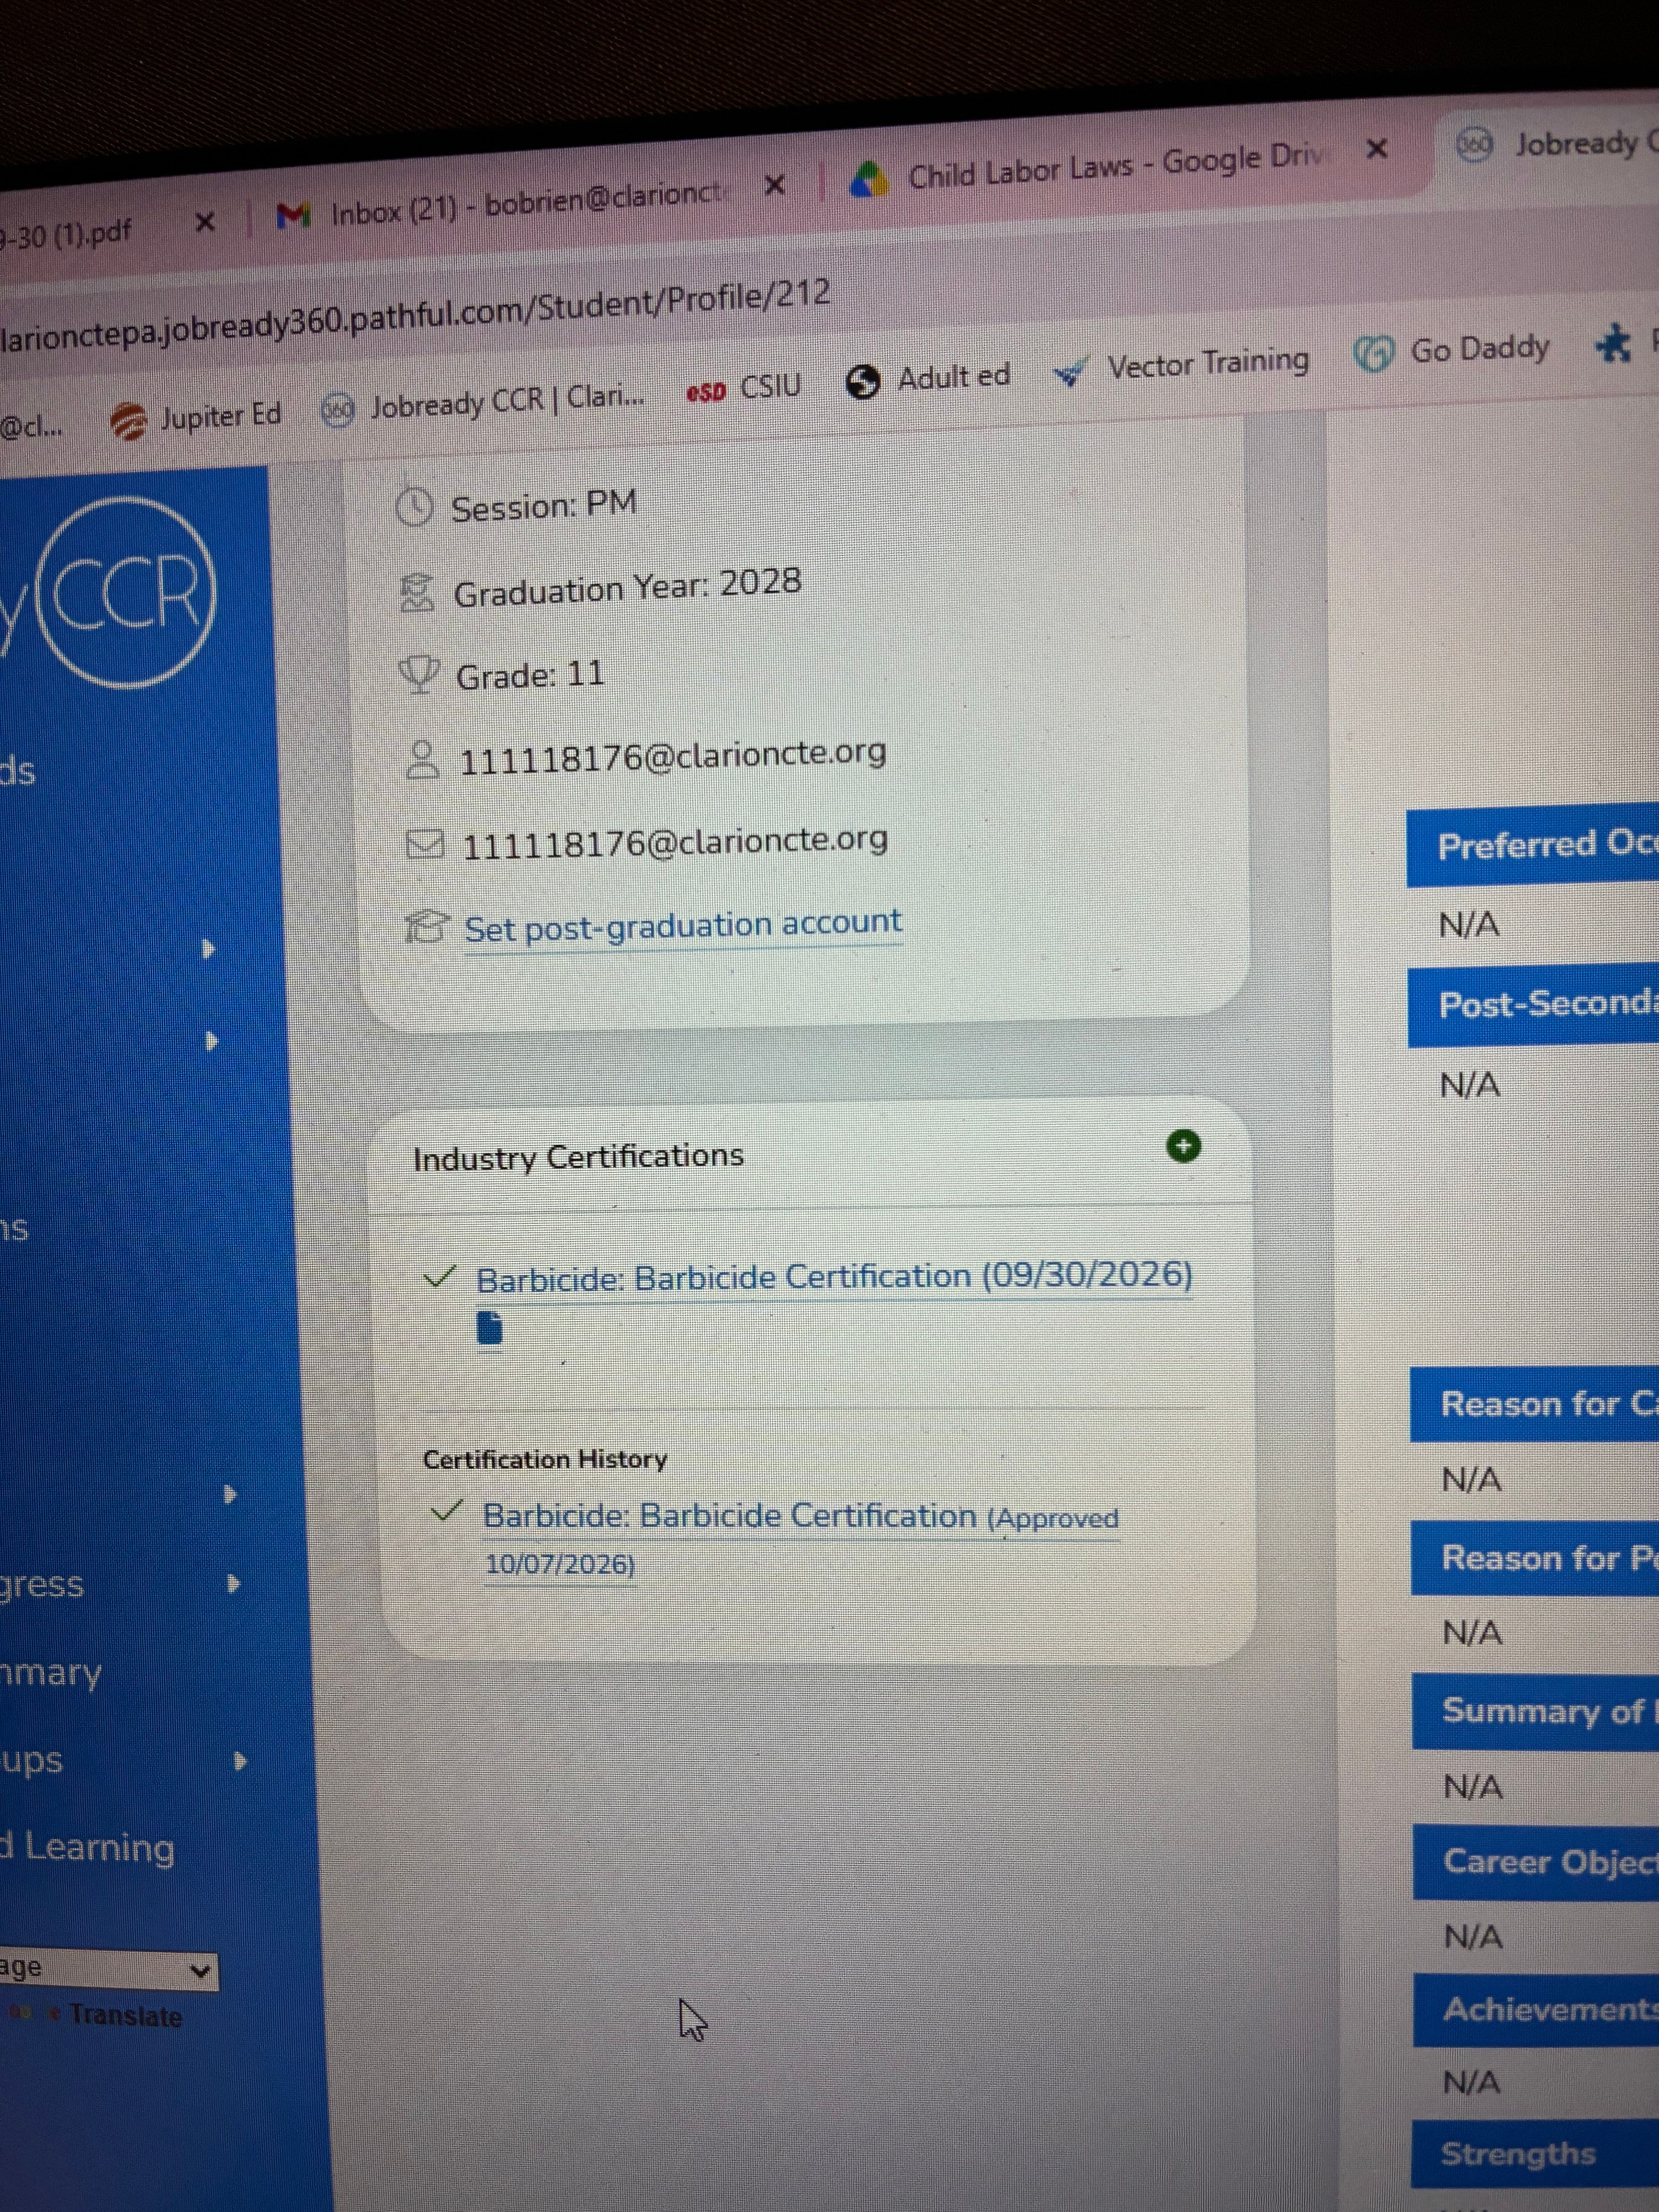Close the Inbox (21) Gmail tab
Image resolution: width=1659 pixels, height=2212 pixels.
point(774,185)
